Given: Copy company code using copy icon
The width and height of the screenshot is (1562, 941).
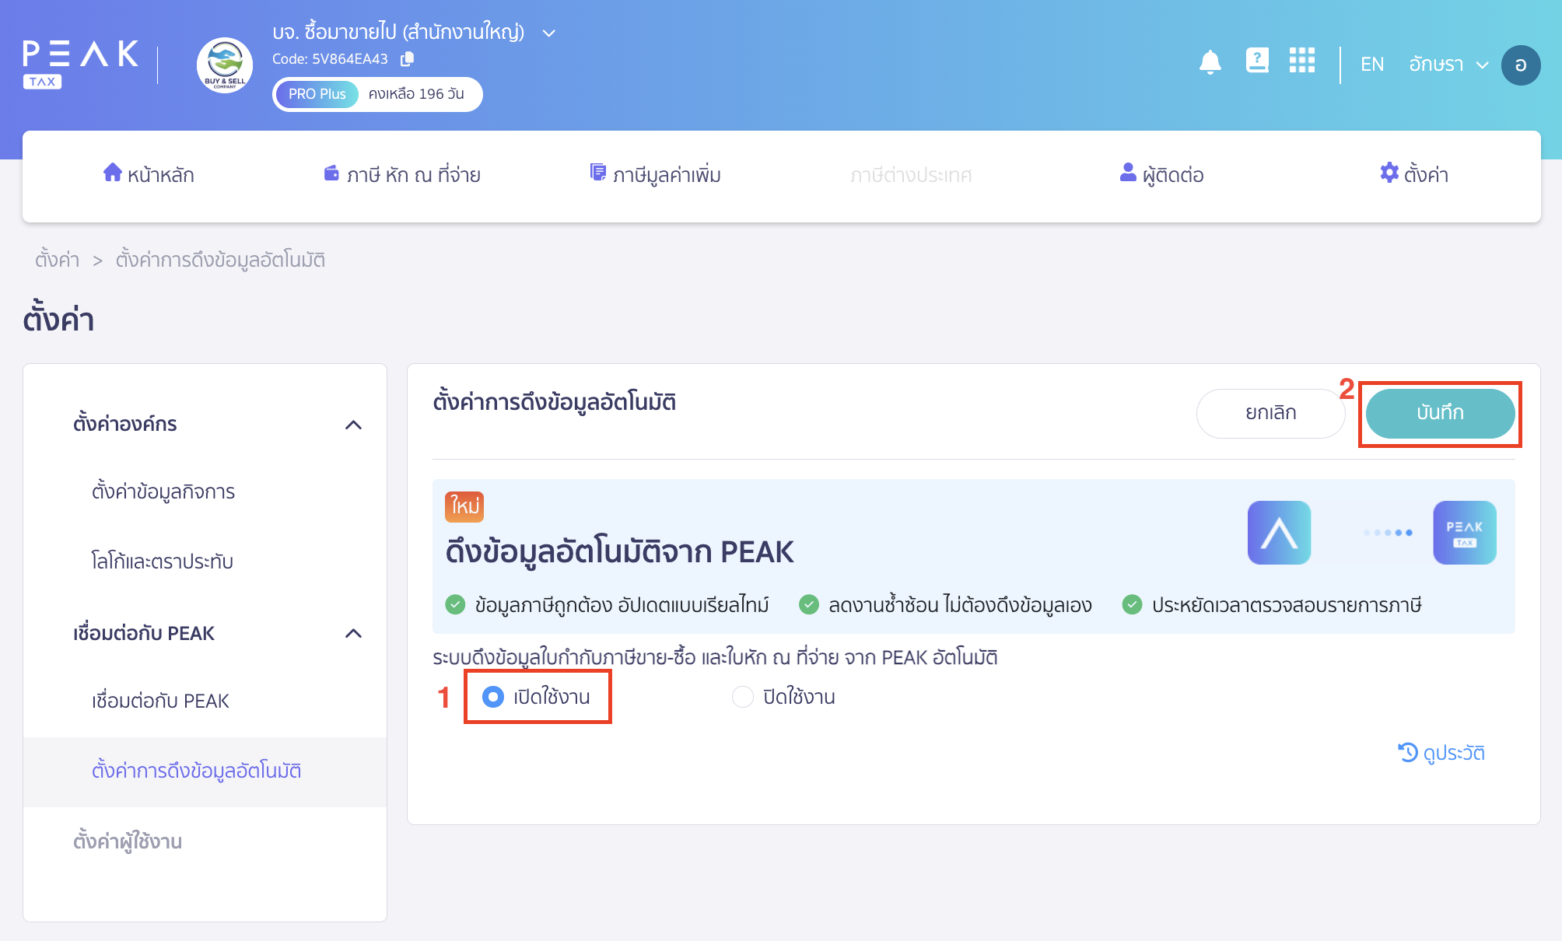Looking at the screenshot, I should [407, 59].
